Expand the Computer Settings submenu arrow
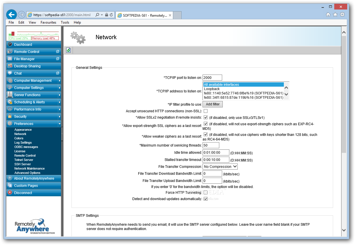This screenshot has height=245, width=355. [x=60, y=88]
